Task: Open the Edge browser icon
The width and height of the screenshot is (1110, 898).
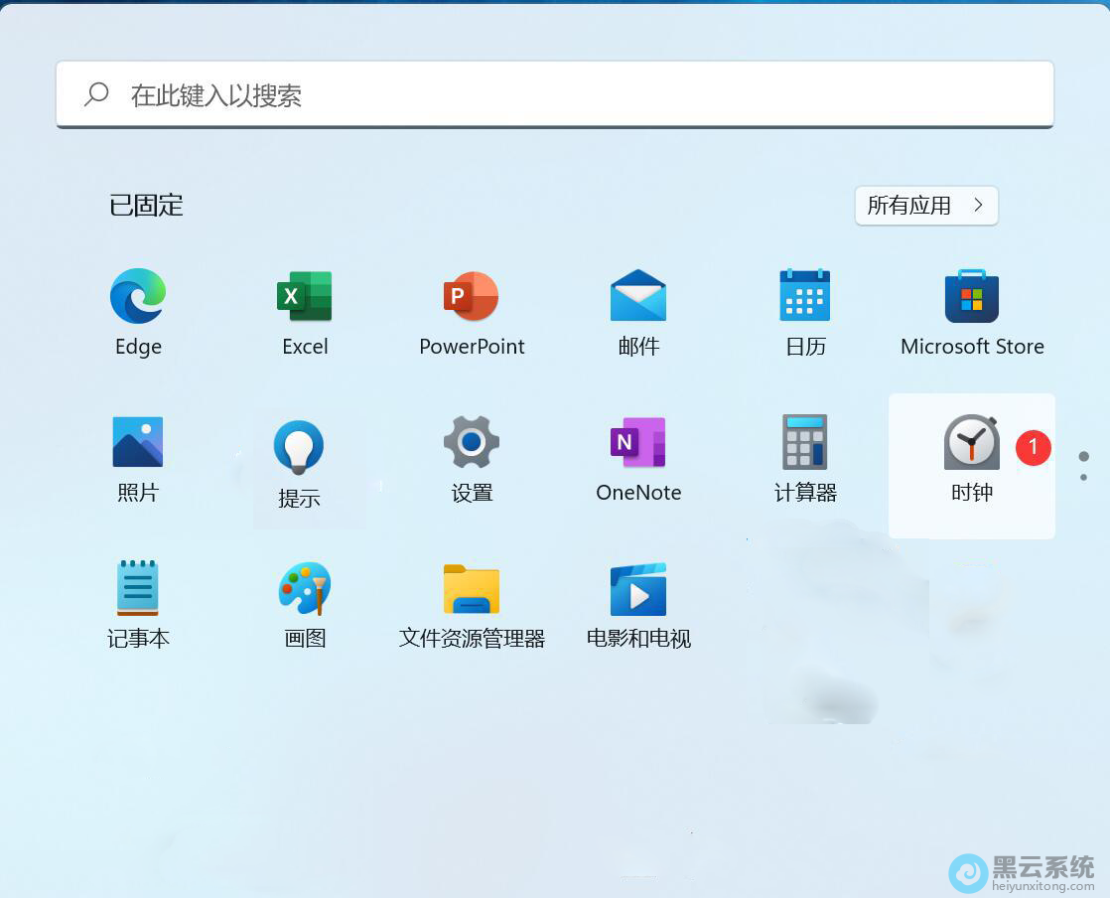Action: pos(138,296)
